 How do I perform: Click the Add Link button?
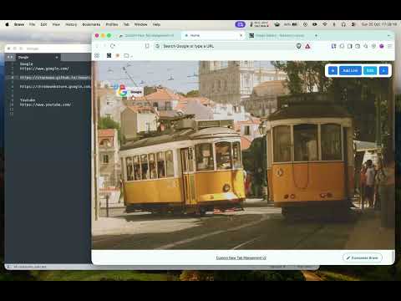350,70
